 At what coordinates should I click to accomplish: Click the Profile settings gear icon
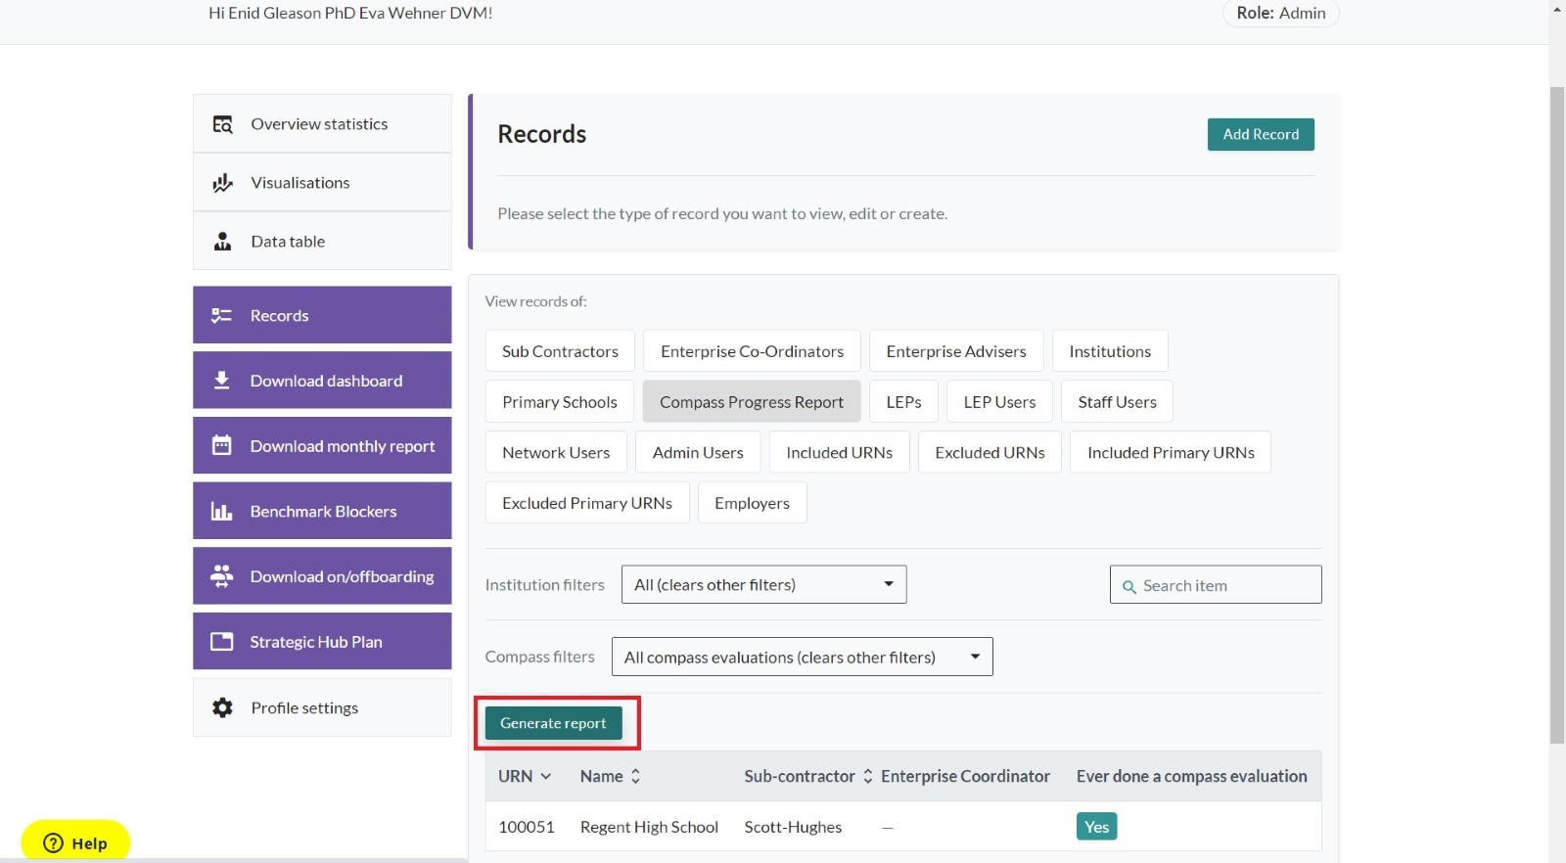click(223, 707)
